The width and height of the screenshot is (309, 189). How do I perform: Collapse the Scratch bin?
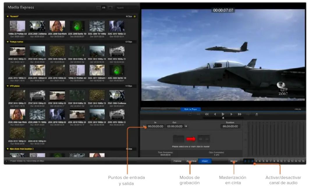pyautogui.click(x=8, y=17)
